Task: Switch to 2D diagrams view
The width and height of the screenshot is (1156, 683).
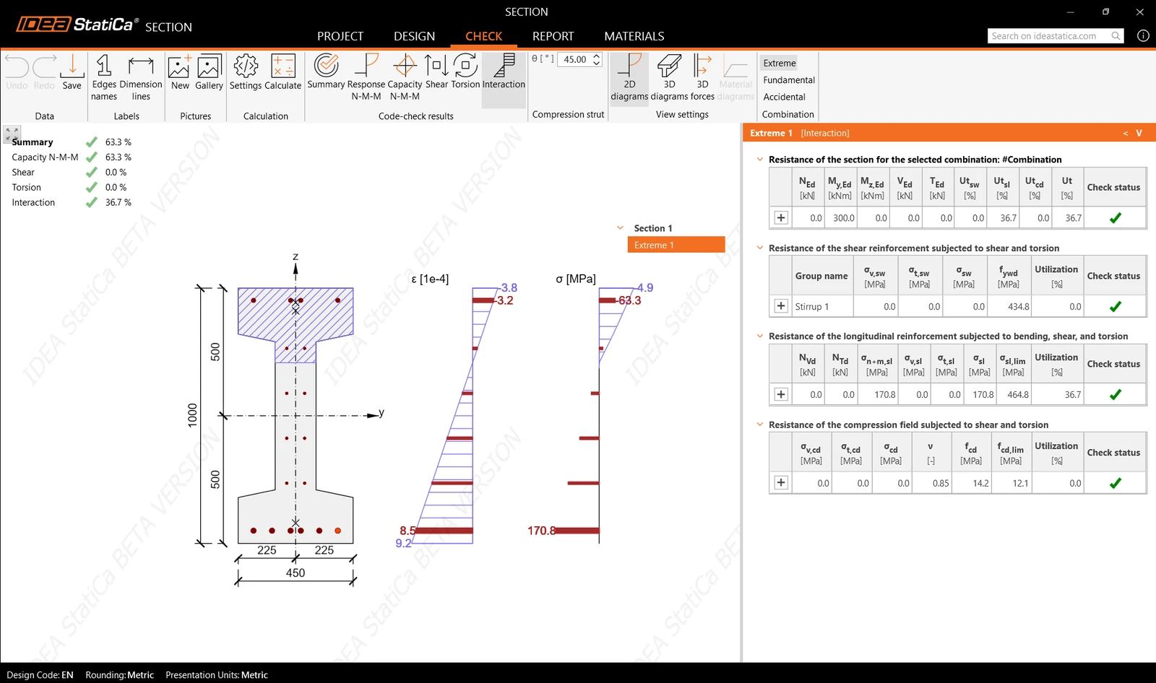Action: tap(629, 77)
